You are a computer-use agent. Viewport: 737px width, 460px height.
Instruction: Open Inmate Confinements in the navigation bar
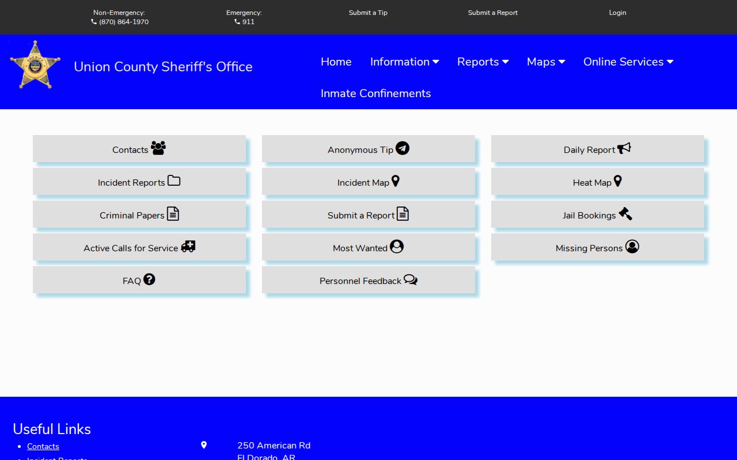tap(376, 93)
